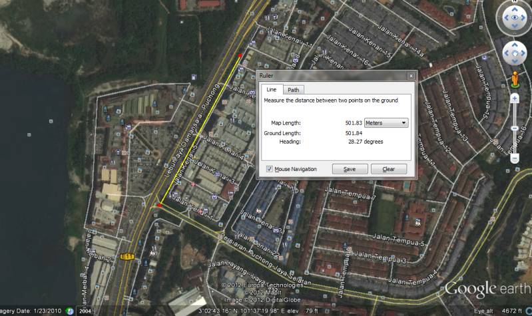Click the Clear button in Ruler dialog
This screenshot has height=316, width=532.
click(x=389, y=169)
